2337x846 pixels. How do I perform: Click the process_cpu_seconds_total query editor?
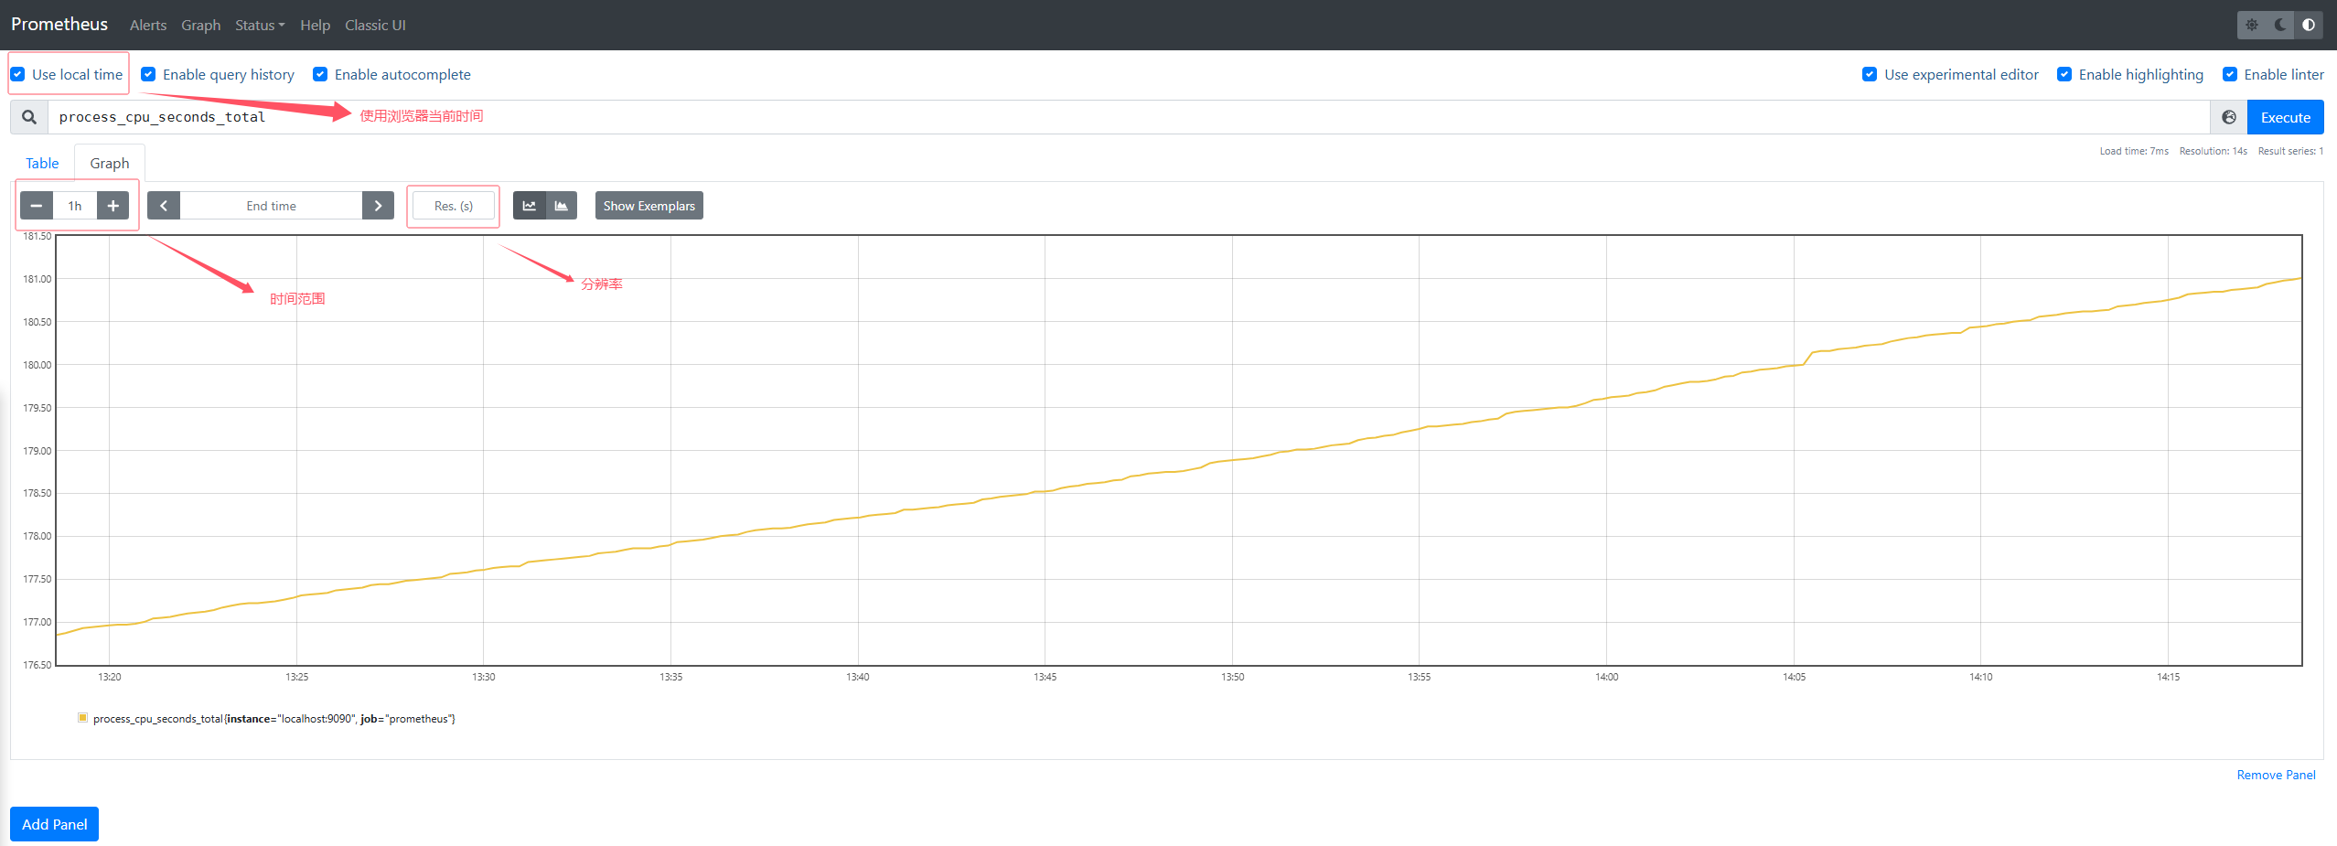pyautogui.click(x=1129, y=117)
